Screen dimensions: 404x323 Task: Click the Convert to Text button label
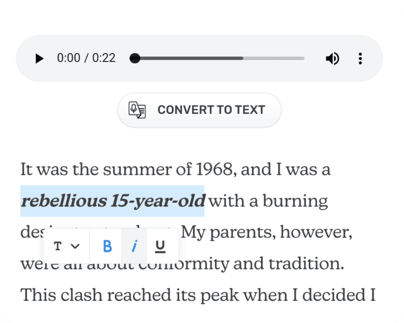pyautogui.click(x=211, y=110)
